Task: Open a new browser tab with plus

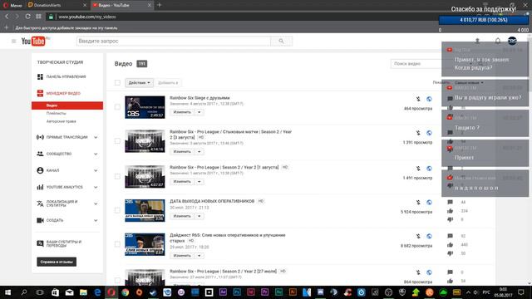Action: [159, 5]
